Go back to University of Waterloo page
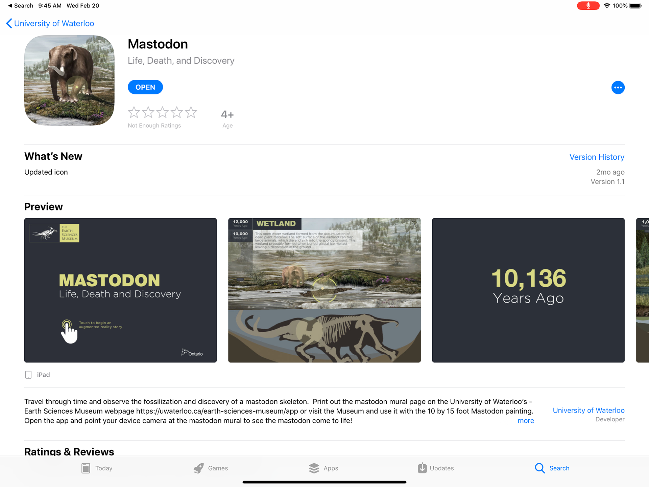Viewport: 649px width, 487px height. [50, 23]
